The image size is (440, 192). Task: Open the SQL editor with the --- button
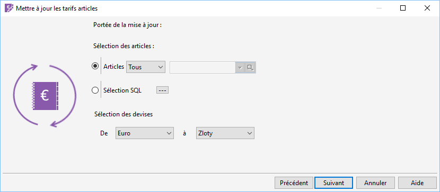coord(162,90)
